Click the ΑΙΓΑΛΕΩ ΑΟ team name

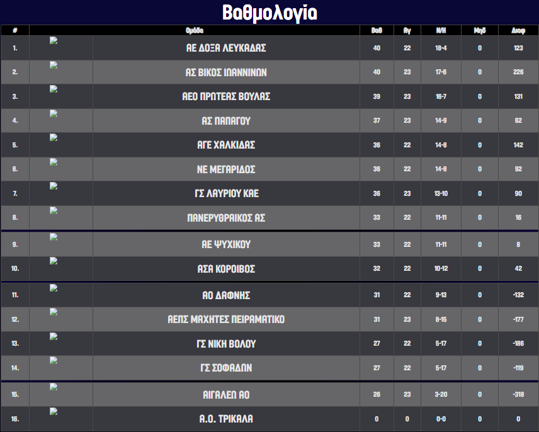(226, 395)
